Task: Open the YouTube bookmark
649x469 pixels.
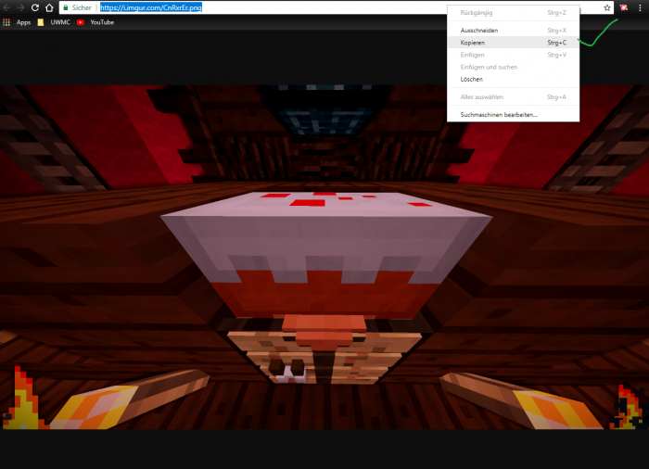Action: 95,22
